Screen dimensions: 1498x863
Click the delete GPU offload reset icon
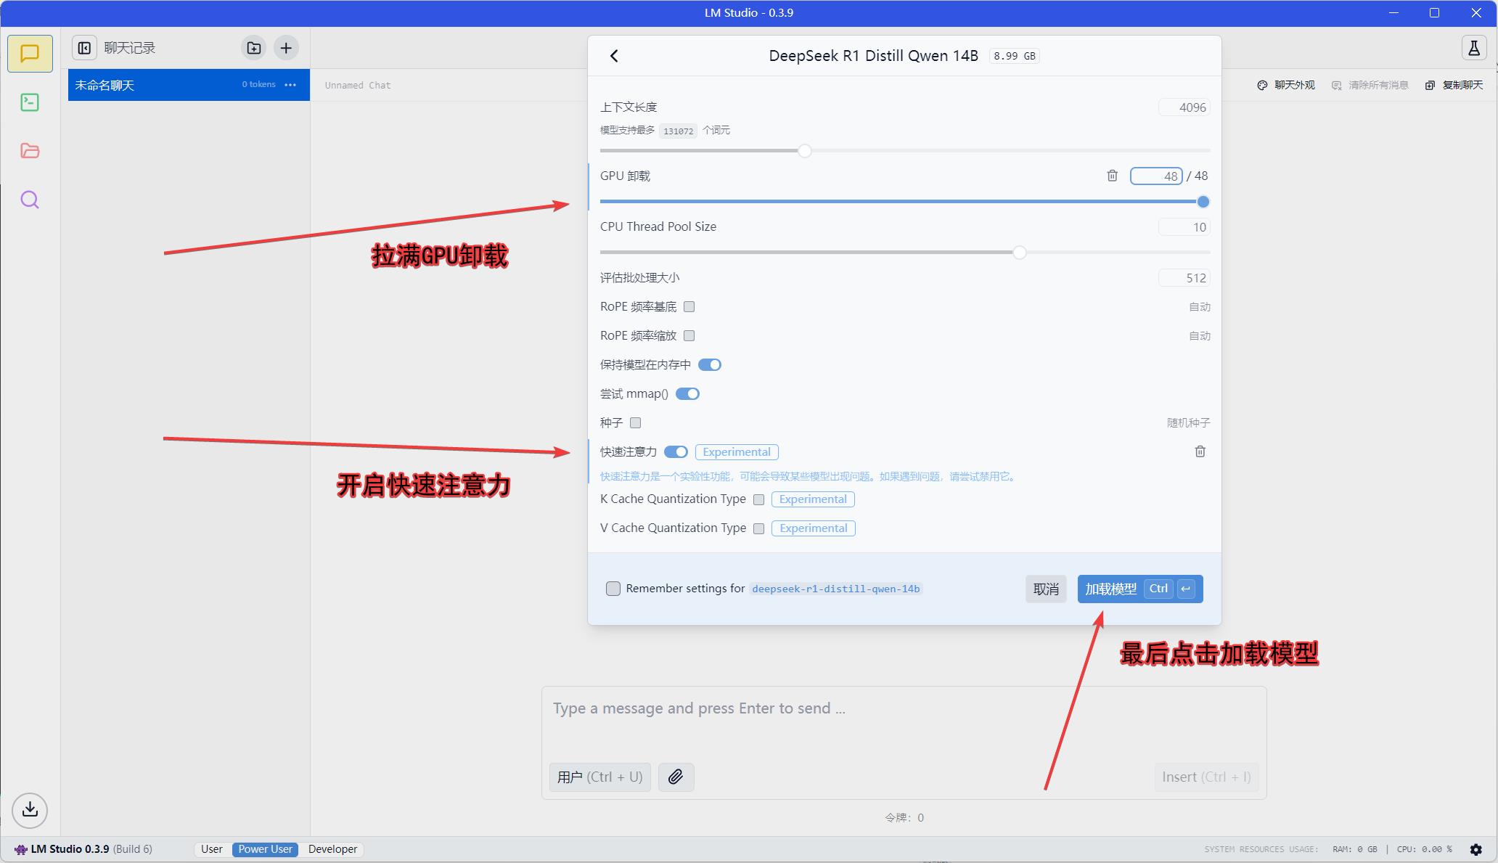[1110, 176]
